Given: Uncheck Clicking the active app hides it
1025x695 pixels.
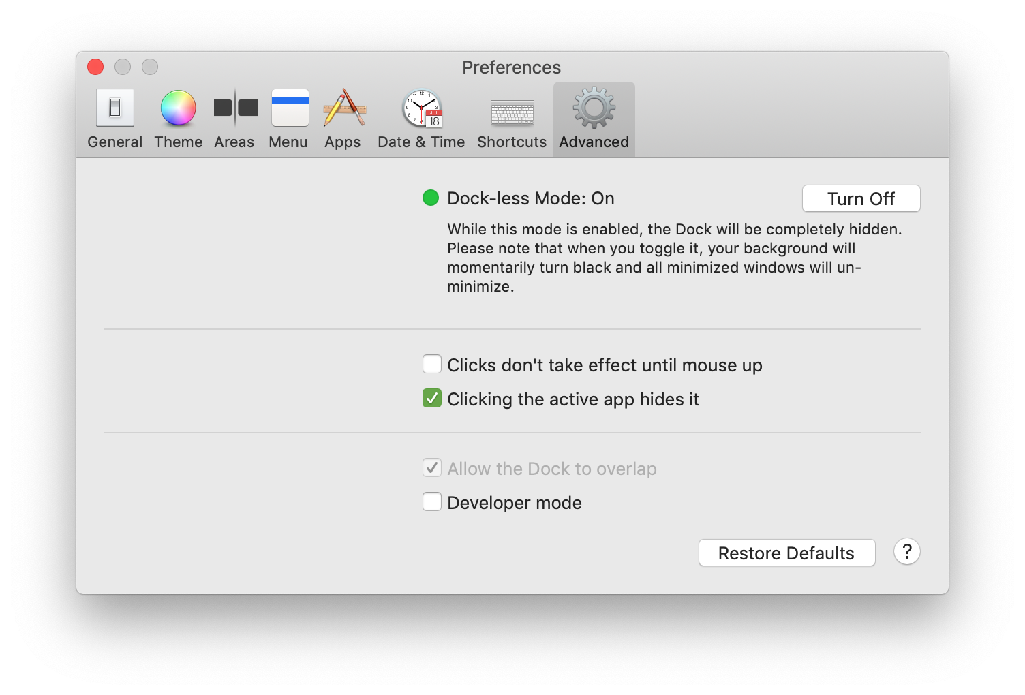Looking at the screenshot, I should tap(432, 398).
